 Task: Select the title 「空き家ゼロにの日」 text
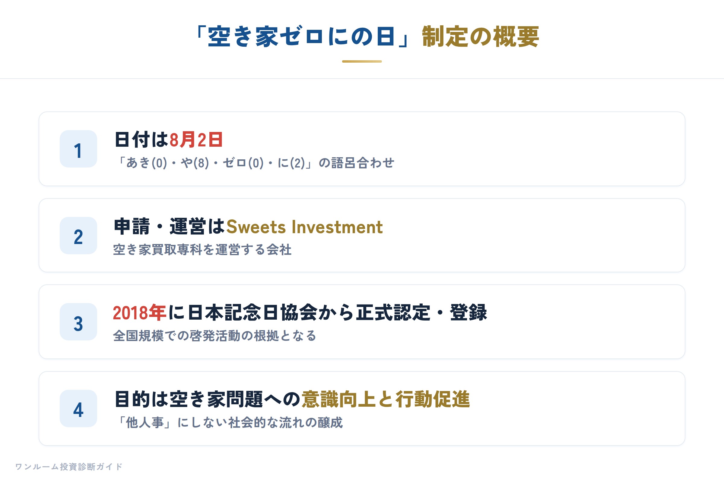(x=303, y=37)
